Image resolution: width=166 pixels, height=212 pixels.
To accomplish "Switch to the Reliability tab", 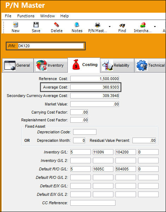I will tap(117, 66).
